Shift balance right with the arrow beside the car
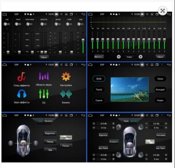This screenshot has width=175, height=168. point(36,143)
